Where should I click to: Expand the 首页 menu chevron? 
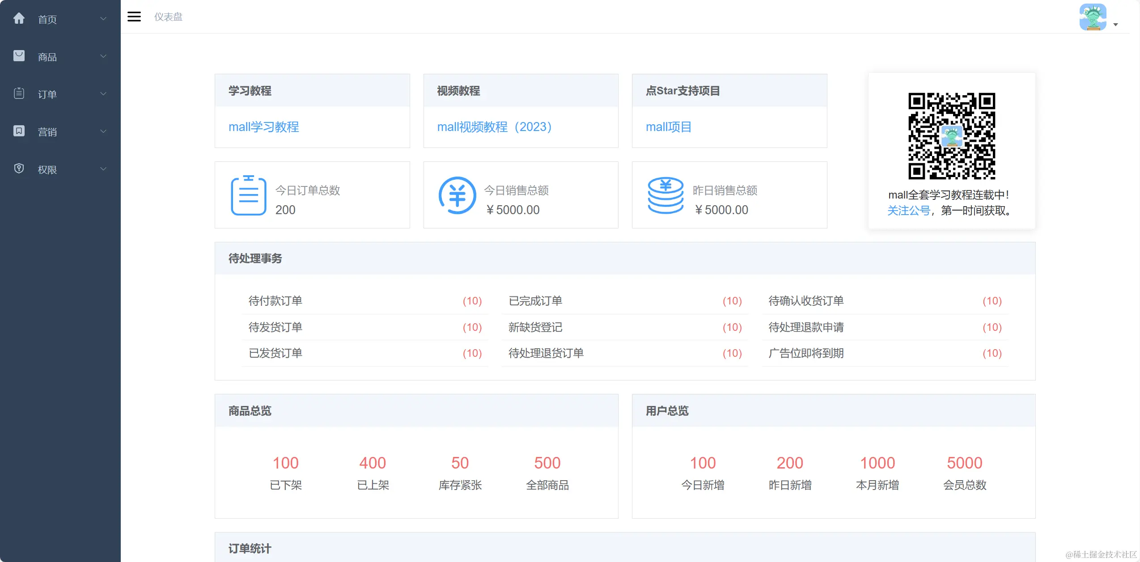coord(103,19)
